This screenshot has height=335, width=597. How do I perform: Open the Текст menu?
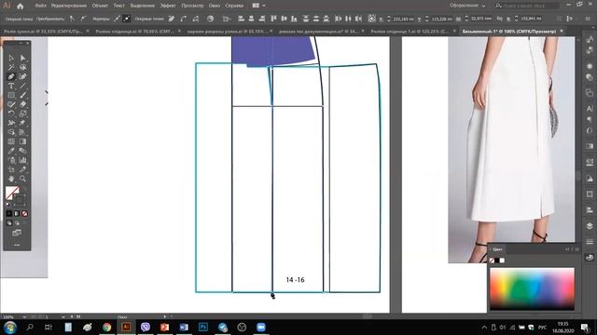[118, 6]
